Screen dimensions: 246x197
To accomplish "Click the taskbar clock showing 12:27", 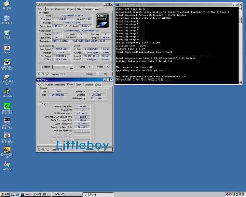I will pyautogui.click(x=238, y=195).
